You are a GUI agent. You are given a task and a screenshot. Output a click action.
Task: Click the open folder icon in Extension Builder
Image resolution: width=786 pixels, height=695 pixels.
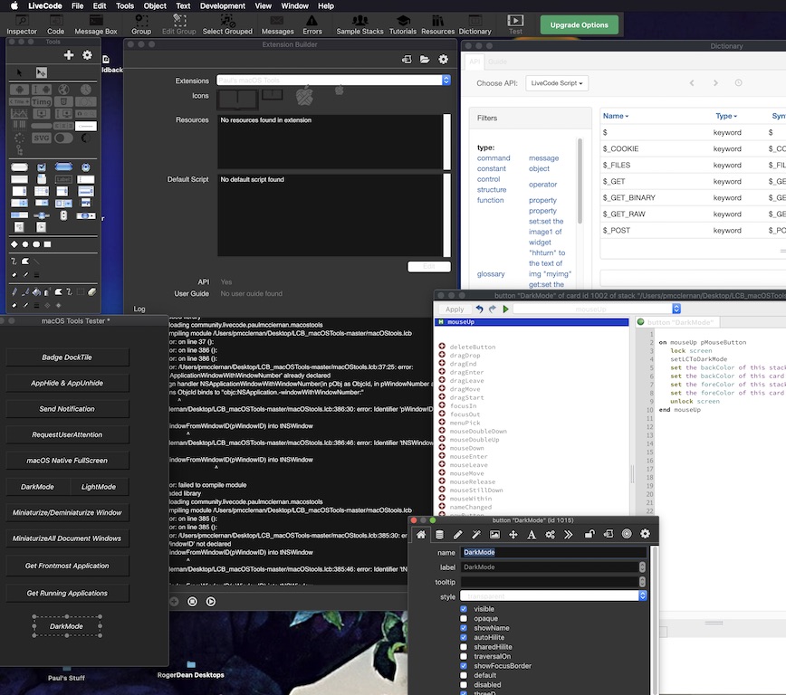tap(425, 60)
